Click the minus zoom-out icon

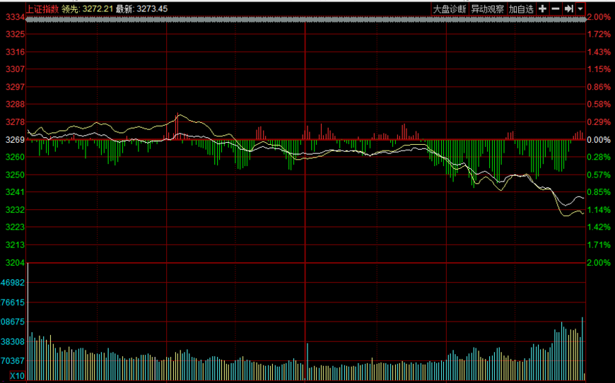555,8
